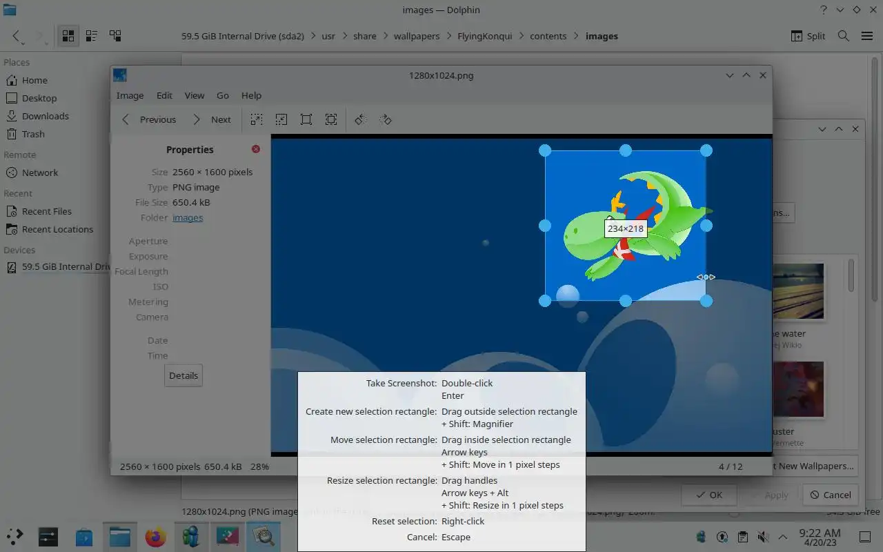Open breadcrumb dropdown arrow after share

tap(385, 36)
